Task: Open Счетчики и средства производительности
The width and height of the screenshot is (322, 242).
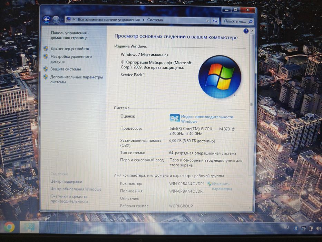Action: 69,199
